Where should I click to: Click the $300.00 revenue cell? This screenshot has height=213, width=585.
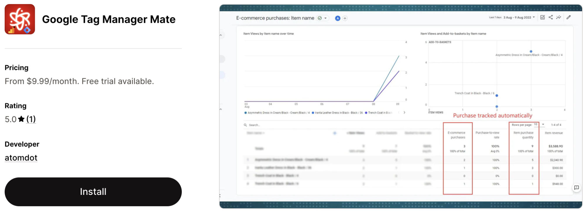click(x=557, y=168)
